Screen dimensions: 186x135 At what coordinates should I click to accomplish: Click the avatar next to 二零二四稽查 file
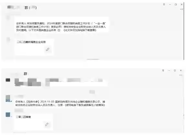point(8,114)
